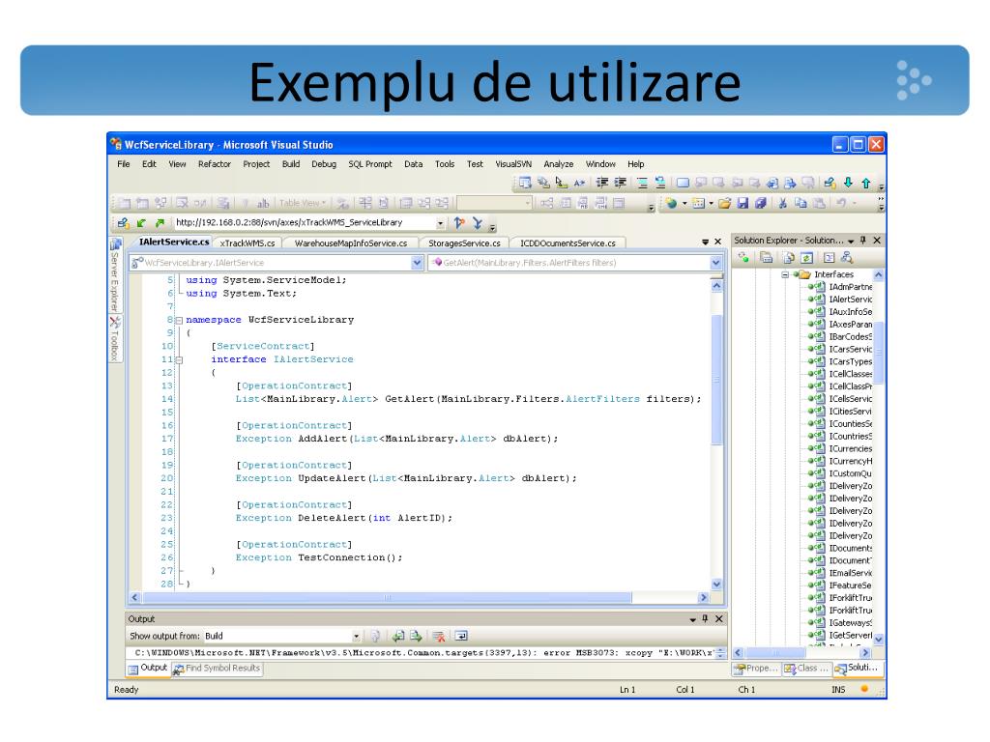Click the blue up arrow SVN commit icon
The width and height of the screenshot is (990, 742).
tap(866, 183)
